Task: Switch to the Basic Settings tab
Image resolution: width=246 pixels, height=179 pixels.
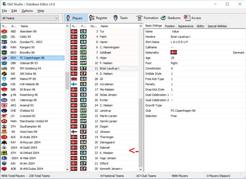Action: tap(154, 26)
